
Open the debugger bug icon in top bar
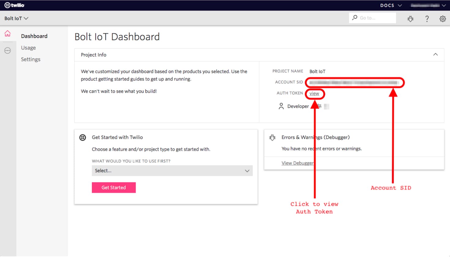point(411,19)
